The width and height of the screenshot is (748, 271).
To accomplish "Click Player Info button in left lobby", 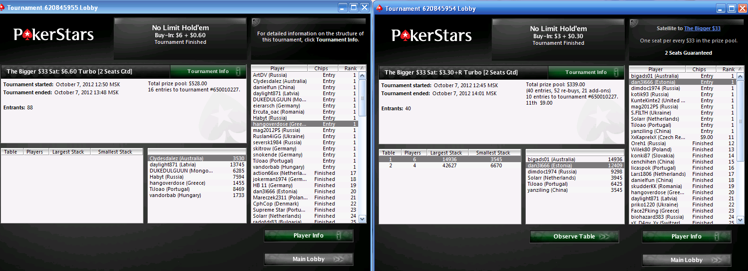I will [309, 236].
